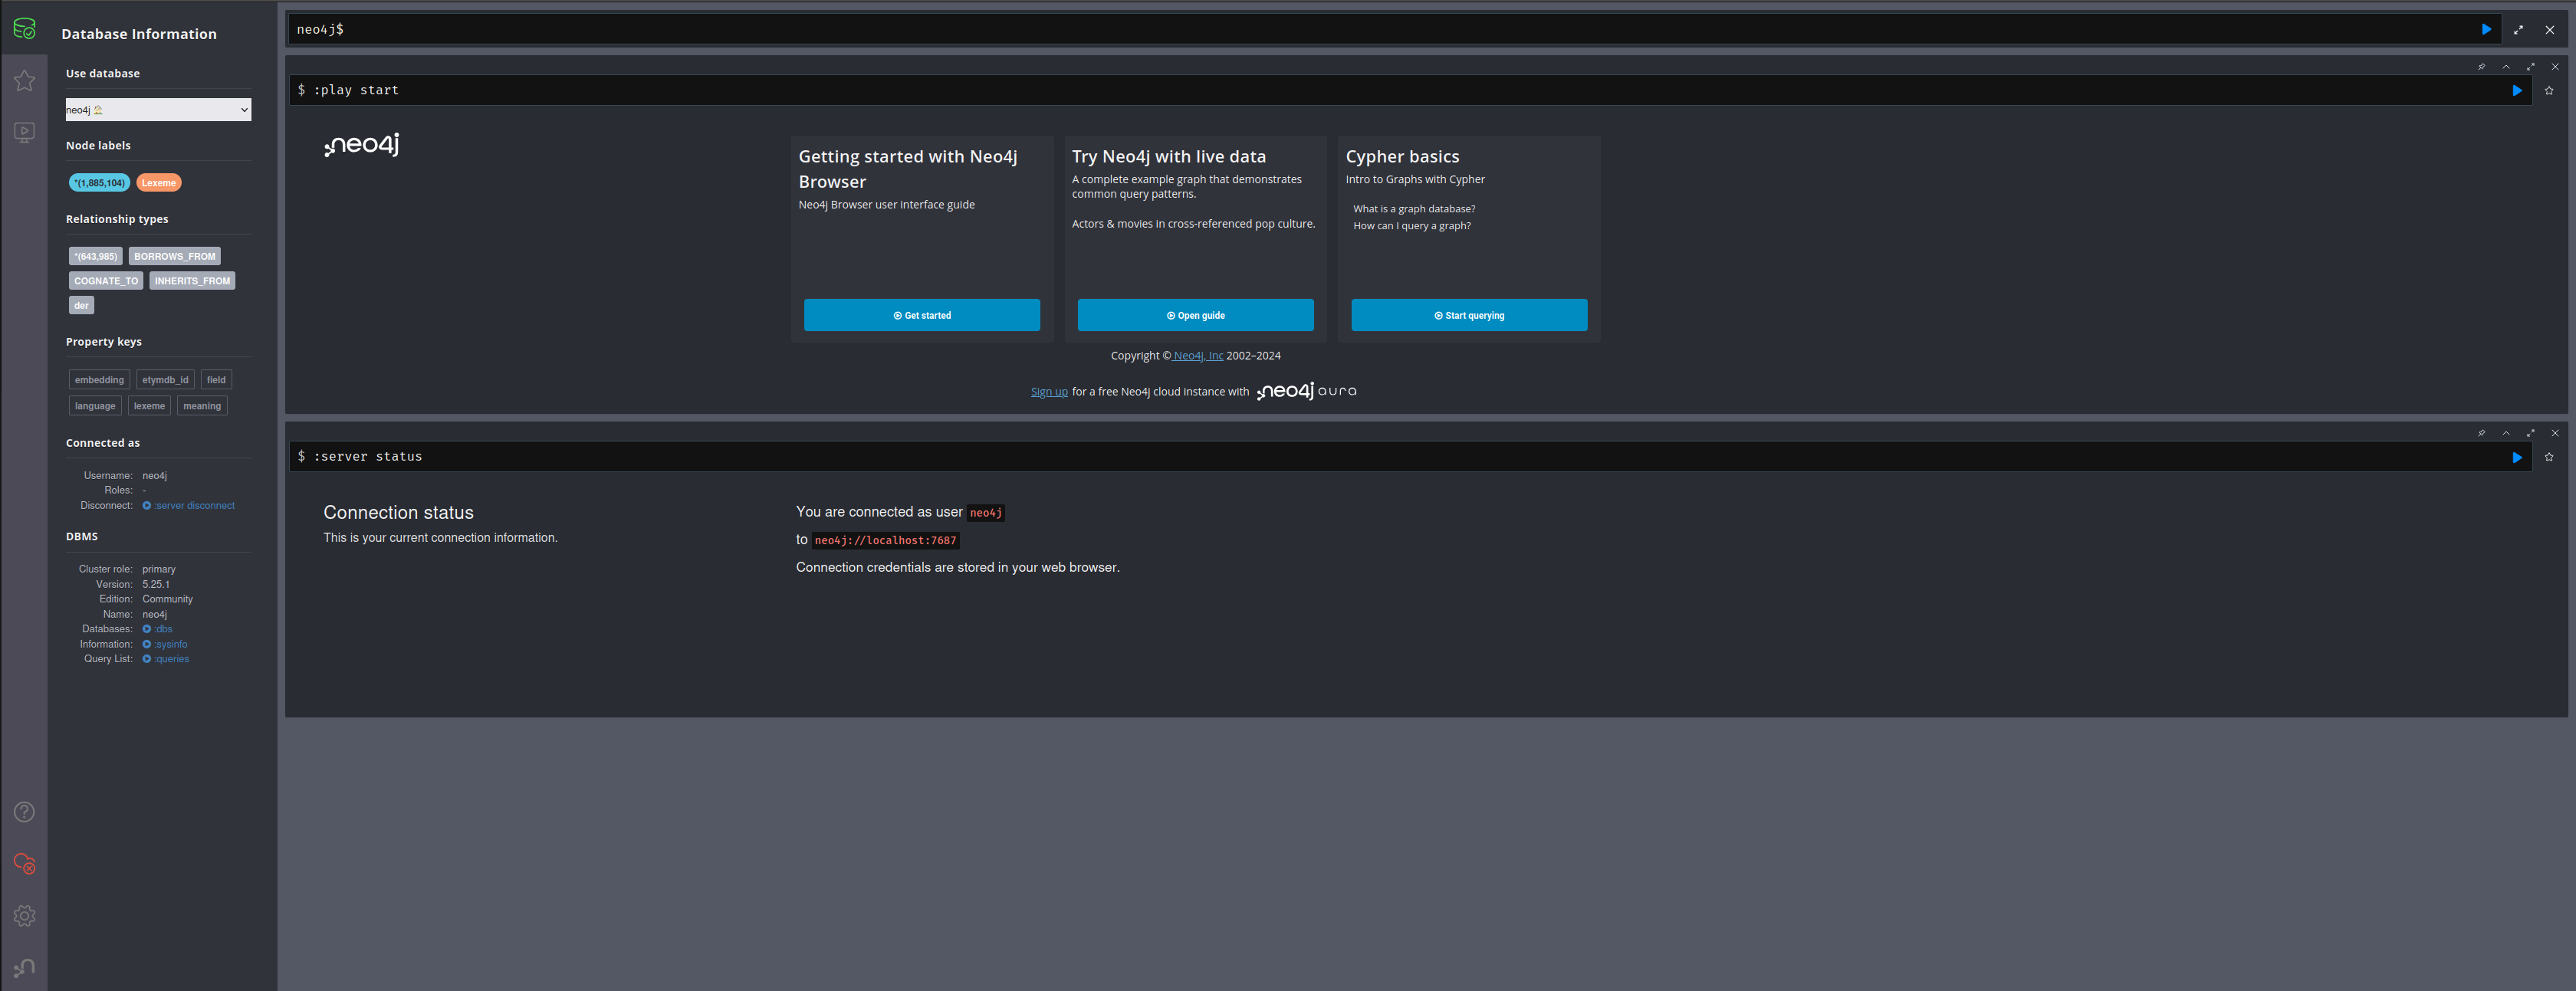Save :play start as favorite
Screen dimensions: 2576x991
(2549, 91)
